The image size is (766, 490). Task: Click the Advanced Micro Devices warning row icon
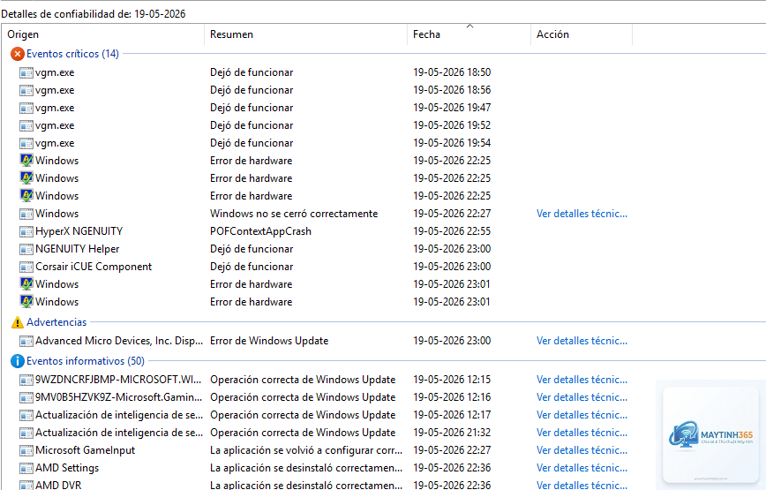(x=26, y=341)
